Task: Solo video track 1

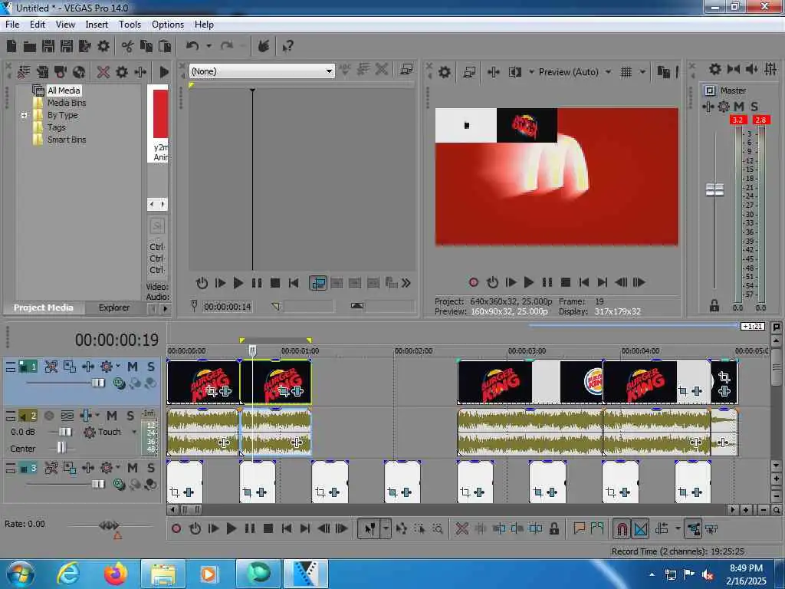Action: point(151,367)
